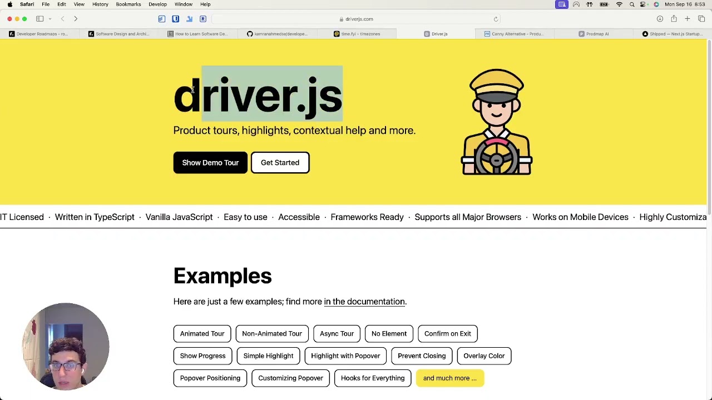712x400 pixels.
Task: Click Get Started button
Action: point(280,163)
